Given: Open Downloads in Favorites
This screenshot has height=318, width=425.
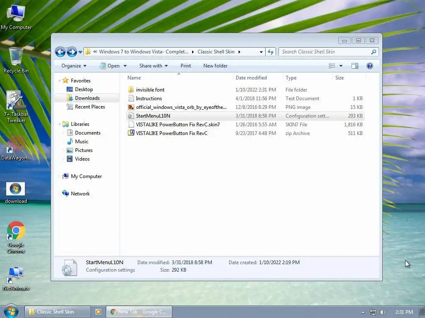Looking at the screenshot, I should tap(87, 98).
